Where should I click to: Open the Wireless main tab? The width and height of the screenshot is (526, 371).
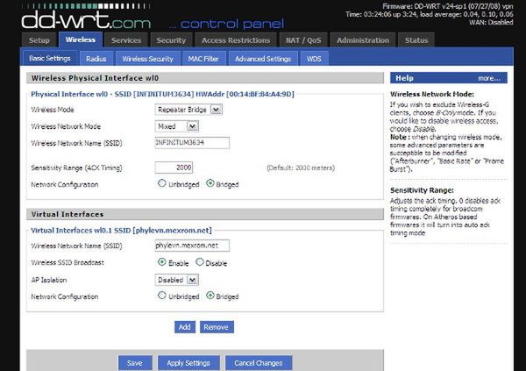81,39
